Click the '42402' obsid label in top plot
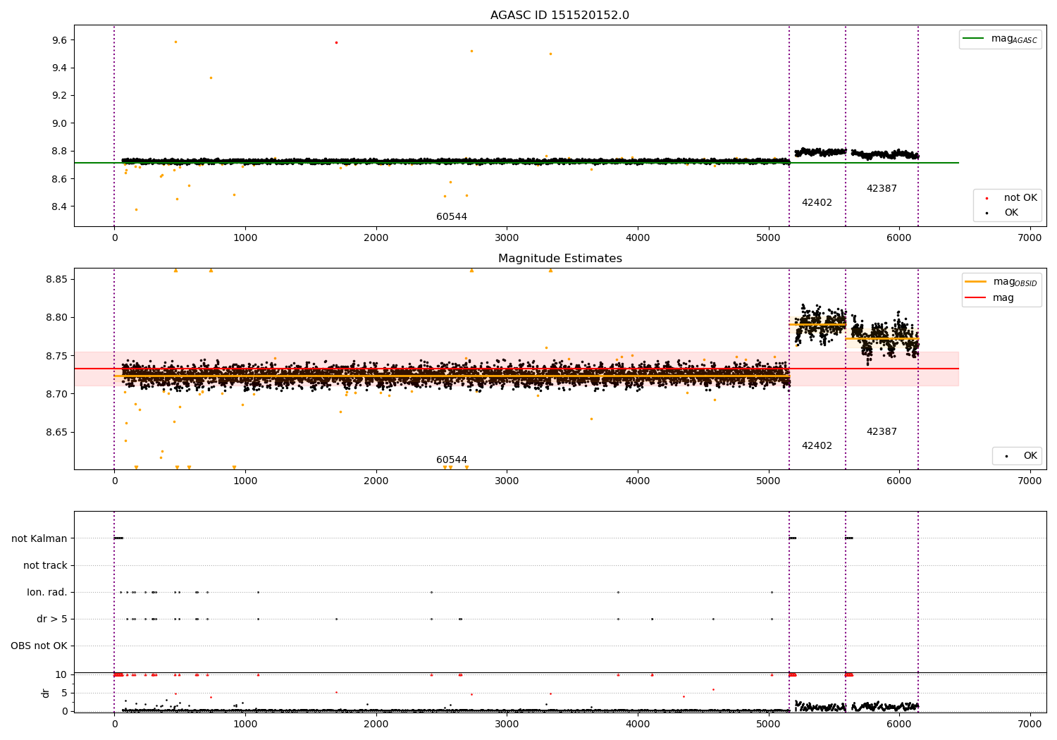1057x740 pixels. click(817, 202)
